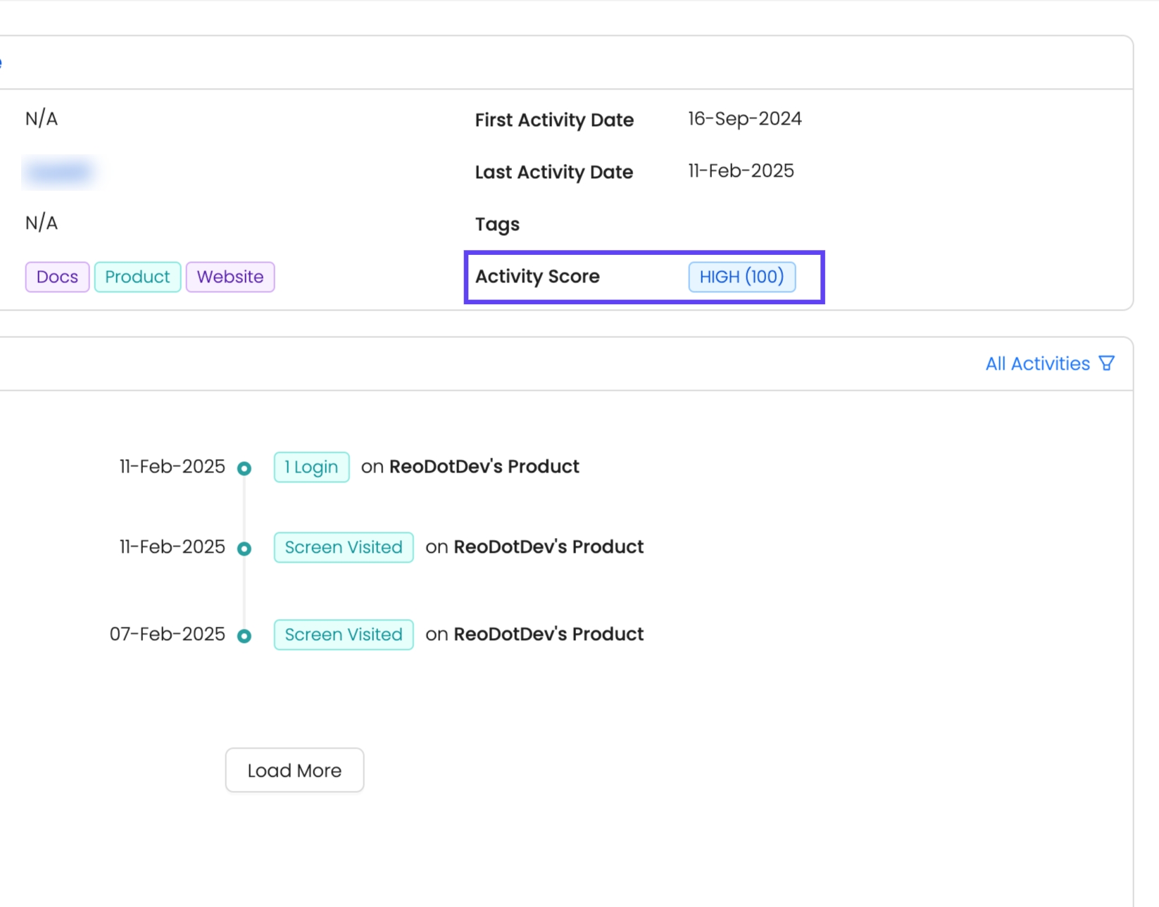Select the Docs source tag
This screenshot has width=1159, height=907.
click(57, 277)
